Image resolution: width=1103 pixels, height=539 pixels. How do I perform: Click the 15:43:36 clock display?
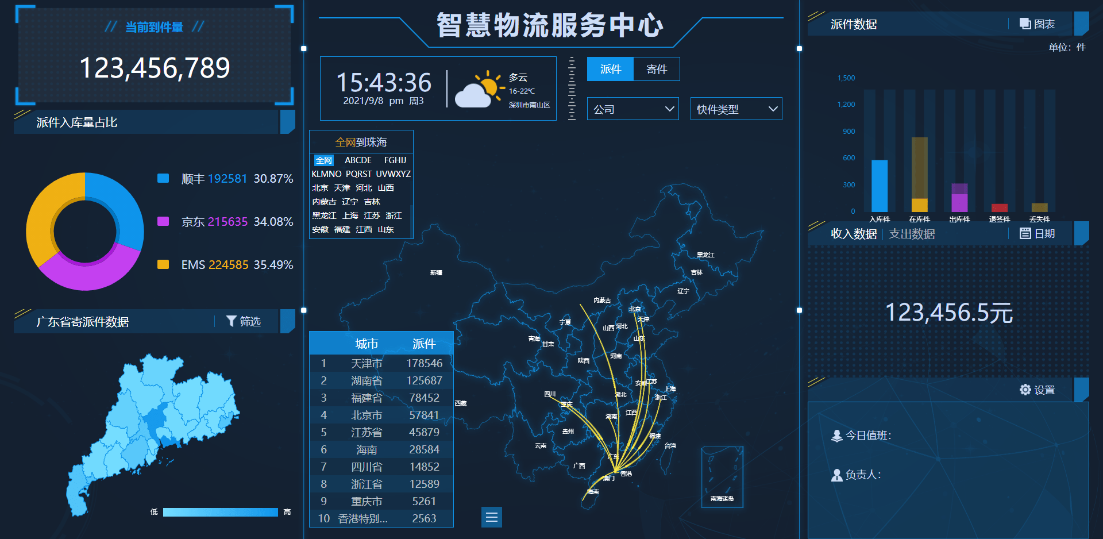pos(384,83)
